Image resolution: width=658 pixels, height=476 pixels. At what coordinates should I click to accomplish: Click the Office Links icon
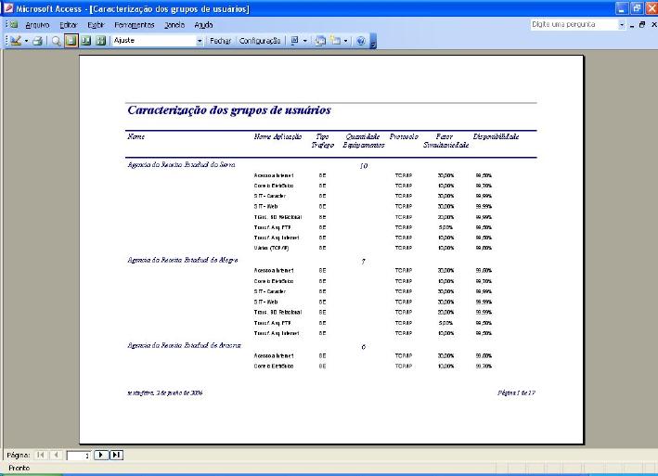pyautogui.click(x=294, y=41)
